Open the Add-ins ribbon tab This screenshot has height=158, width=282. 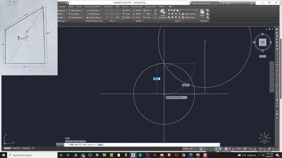click(125, 7)
